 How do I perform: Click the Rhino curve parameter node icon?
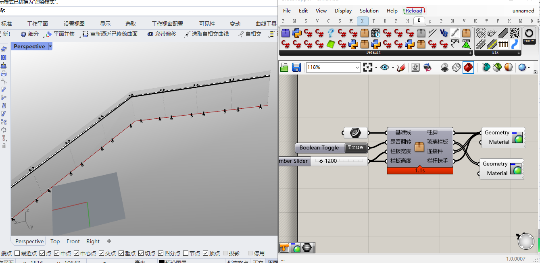point(355,133)
